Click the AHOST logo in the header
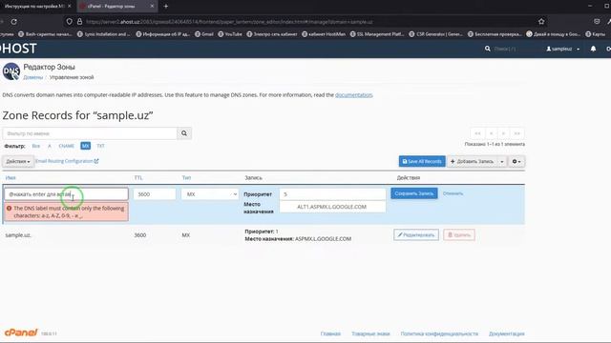 coord(18,49)
